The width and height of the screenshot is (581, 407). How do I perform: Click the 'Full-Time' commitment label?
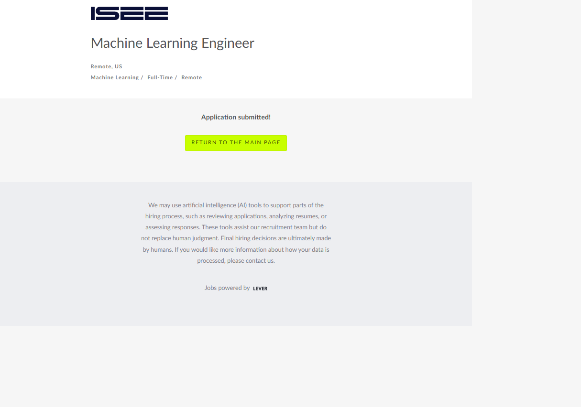click(160, 77)
